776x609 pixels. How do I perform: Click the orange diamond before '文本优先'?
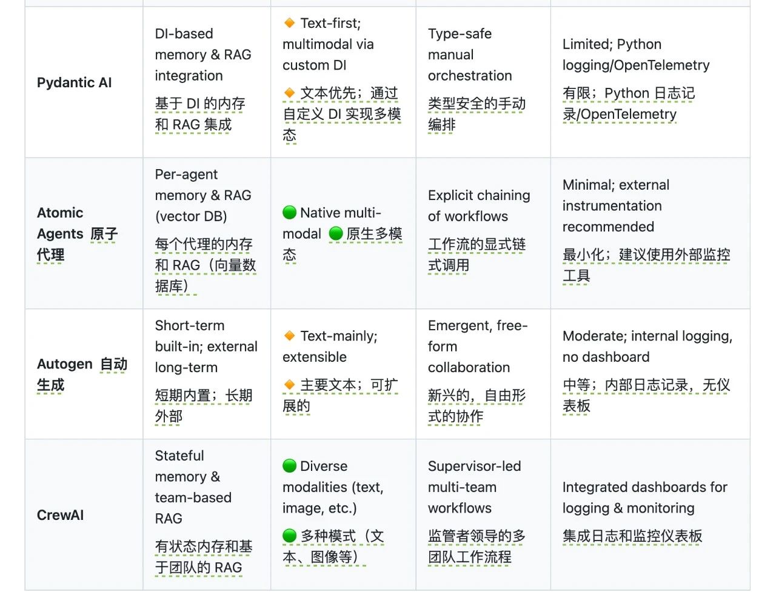[x=289, y=93]
